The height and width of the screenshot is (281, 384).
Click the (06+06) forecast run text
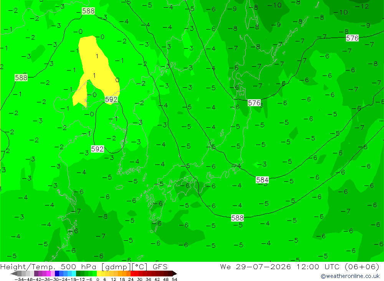[x=361, y=266]
